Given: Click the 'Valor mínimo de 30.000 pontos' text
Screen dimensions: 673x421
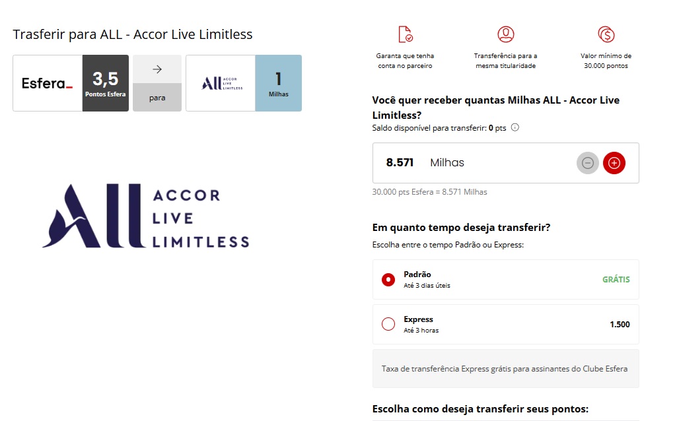Looking at the screenshot, I should [606, 61].
